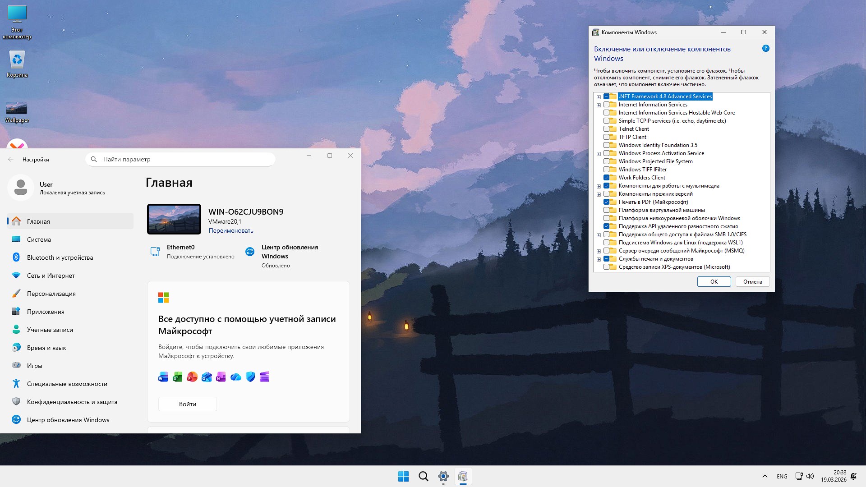Click inside the Найти параметр search field
The width and height of the screenshot is (866, 487).
tap(180, 159)
